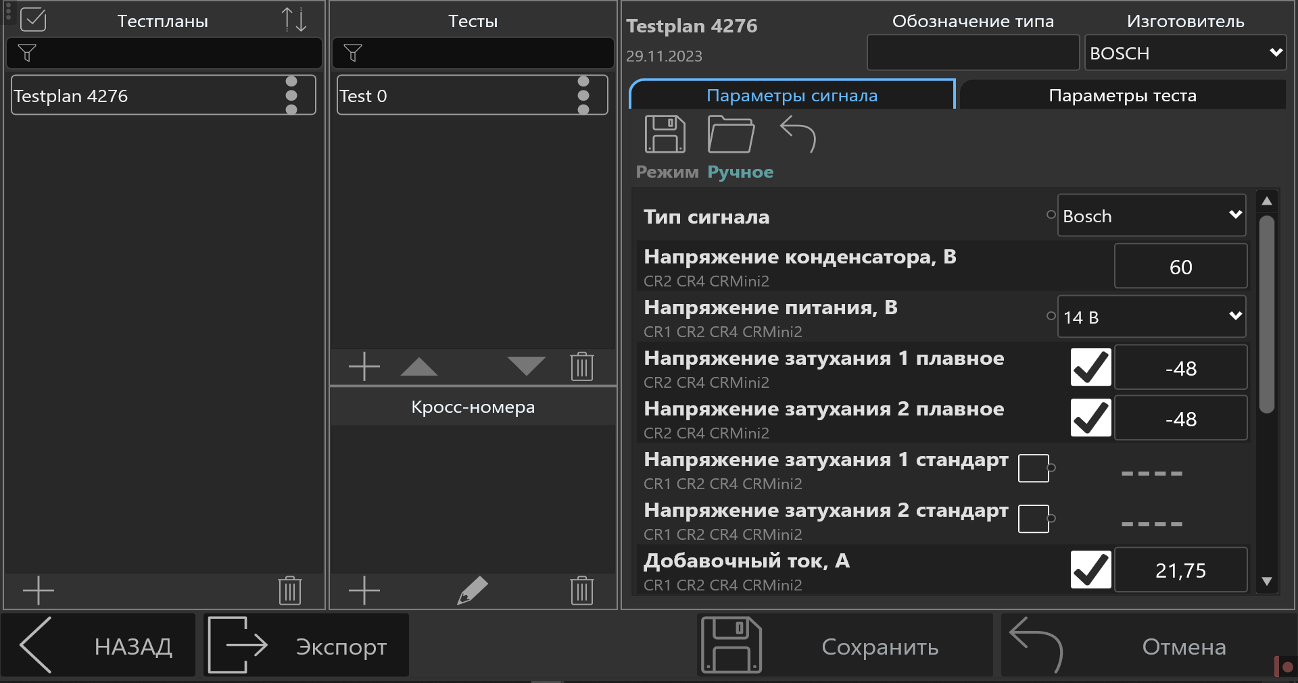
Task: Click the Напряжение затухания 1 плавное value -48
Action: (1181, 368)
